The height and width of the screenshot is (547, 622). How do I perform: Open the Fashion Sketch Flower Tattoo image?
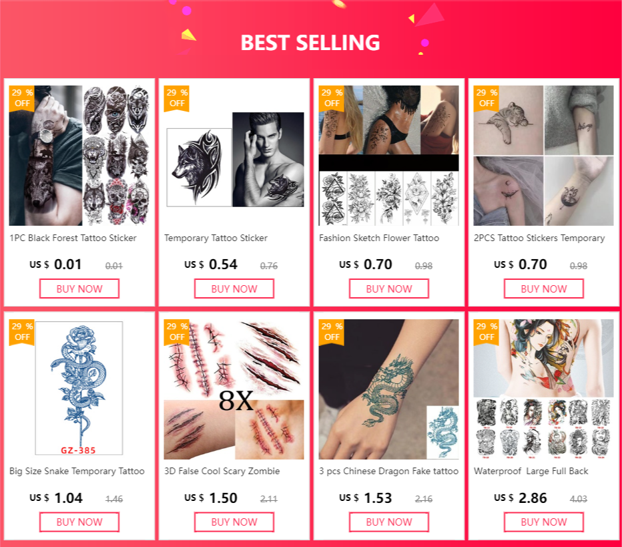(x=388, y=156)
